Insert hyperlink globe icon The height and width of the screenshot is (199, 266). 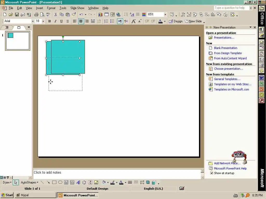[118, 15]
